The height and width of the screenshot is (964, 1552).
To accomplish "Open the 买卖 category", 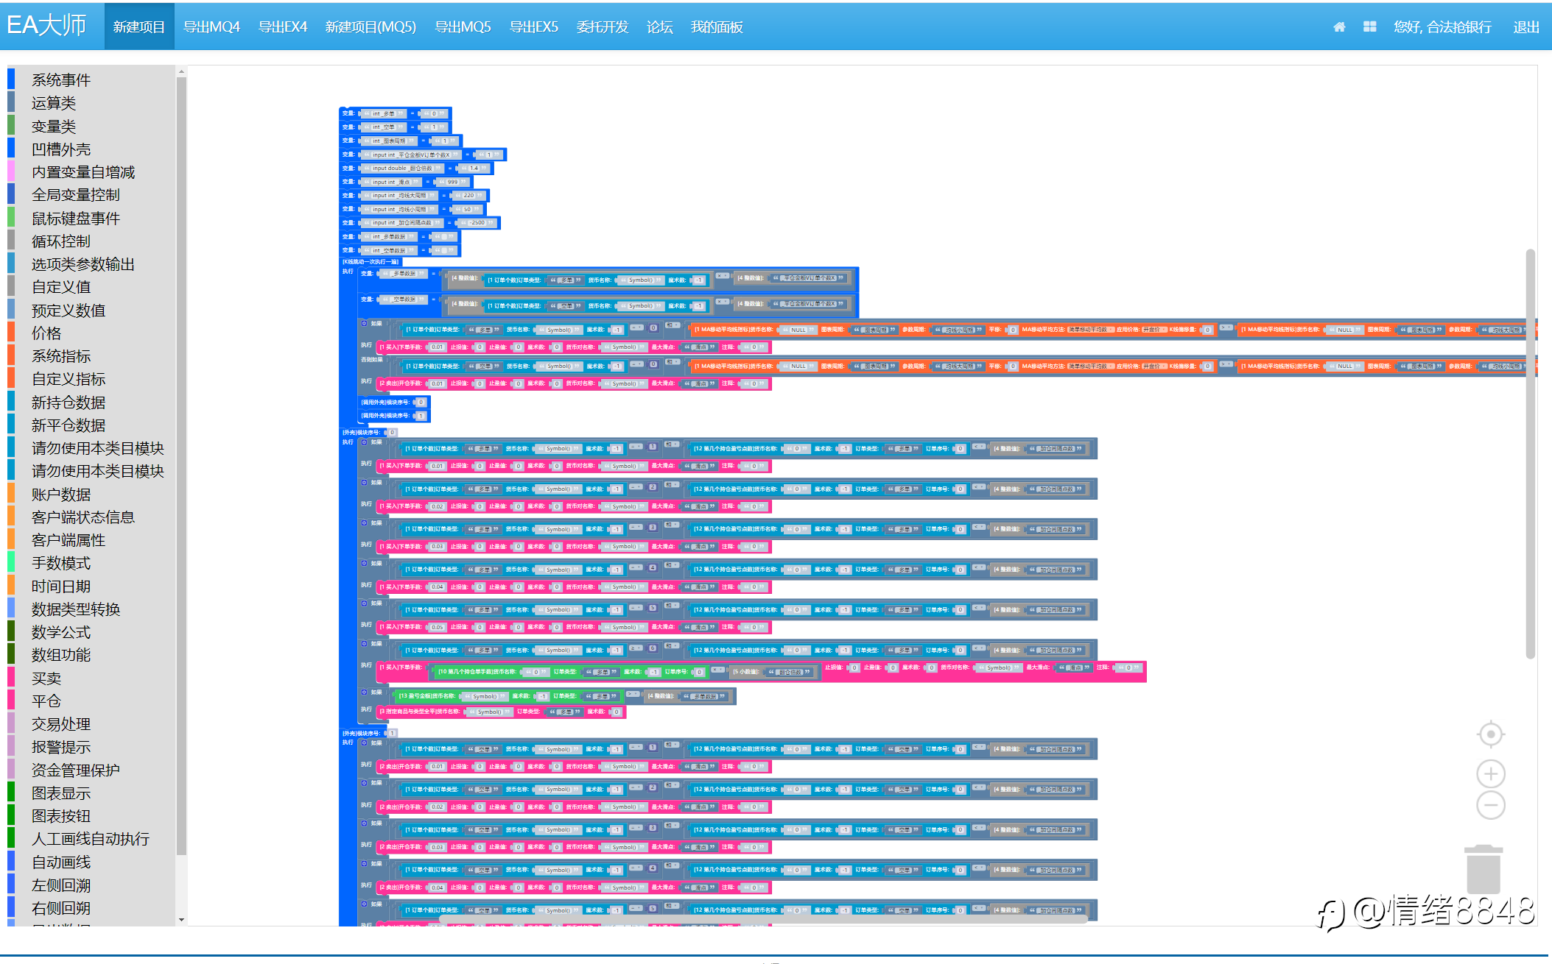I will 46,678.
